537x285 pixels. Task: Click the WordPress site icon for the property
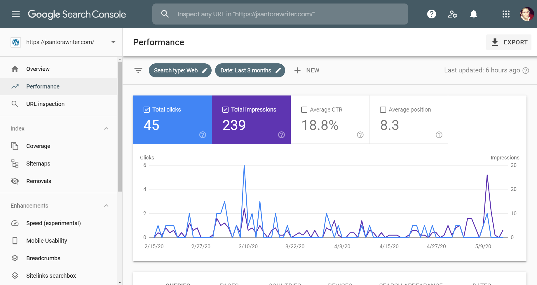coord(16,42)
